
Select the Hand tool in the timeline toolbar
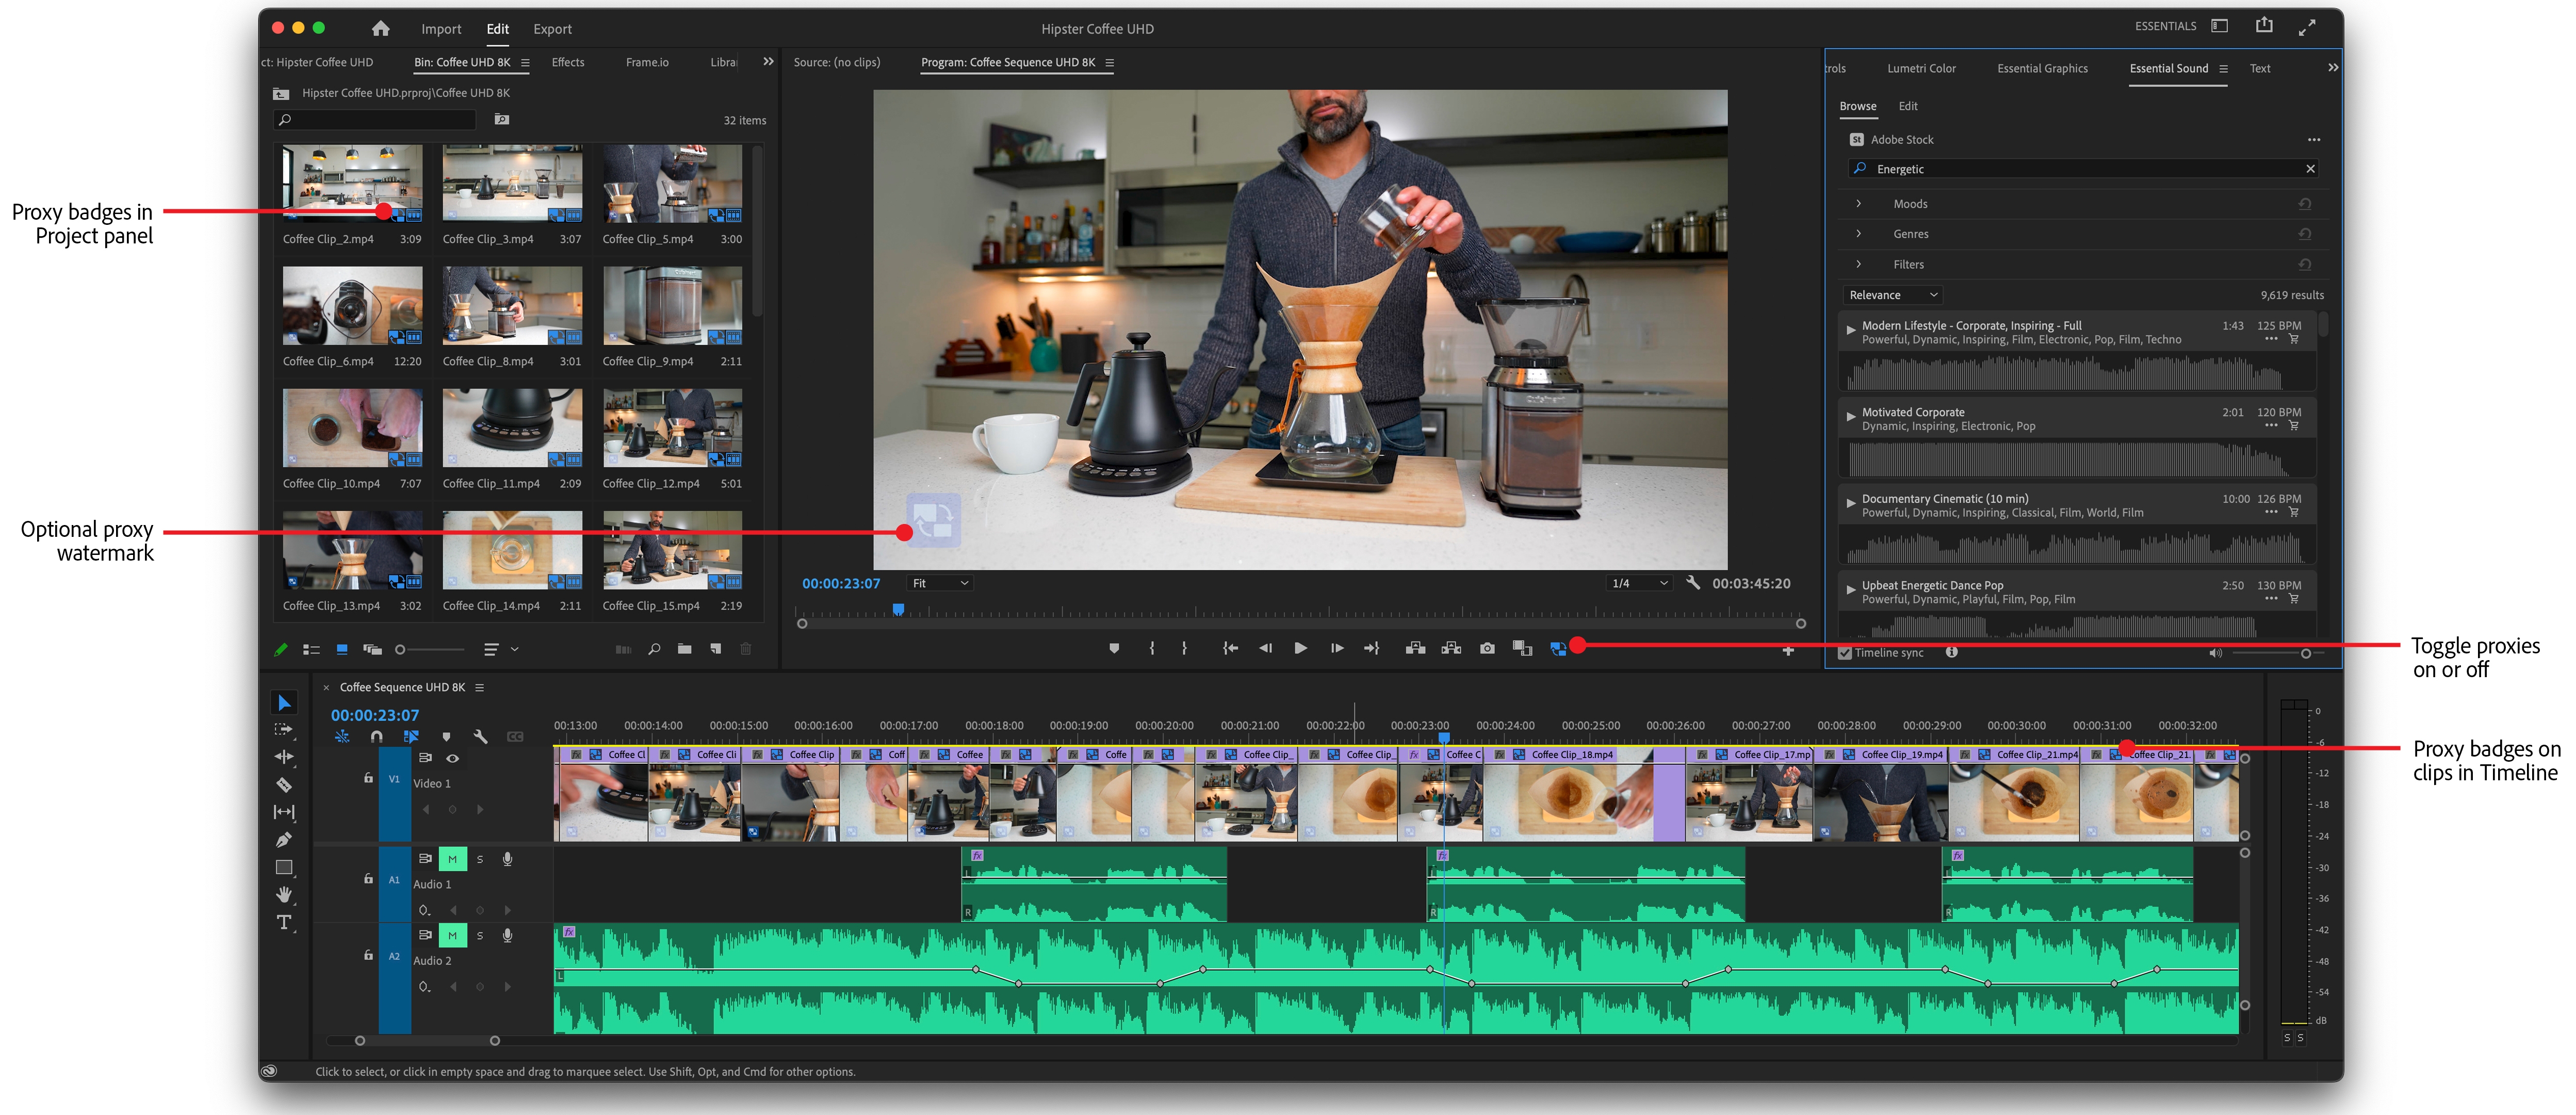click(x=284, y=893)
